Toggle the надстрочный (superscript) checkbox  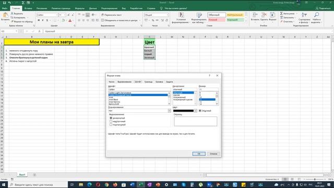111,121
